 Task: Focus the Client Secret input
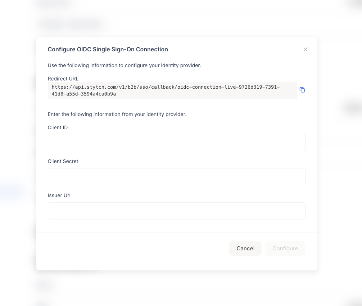pyautogui.click(x=176, y=176)
